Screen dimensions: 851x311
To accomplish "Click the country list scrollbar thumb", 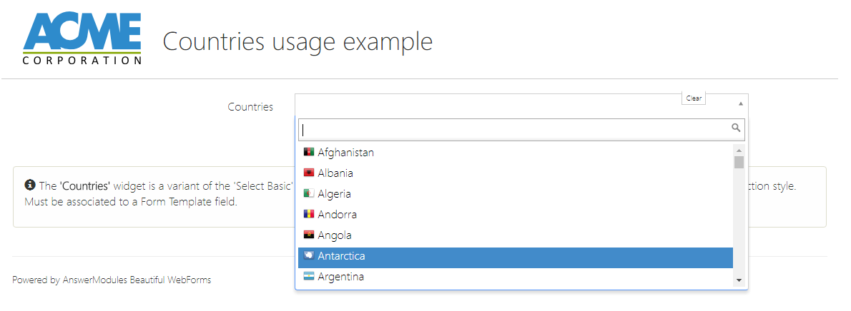I will 739,162.
